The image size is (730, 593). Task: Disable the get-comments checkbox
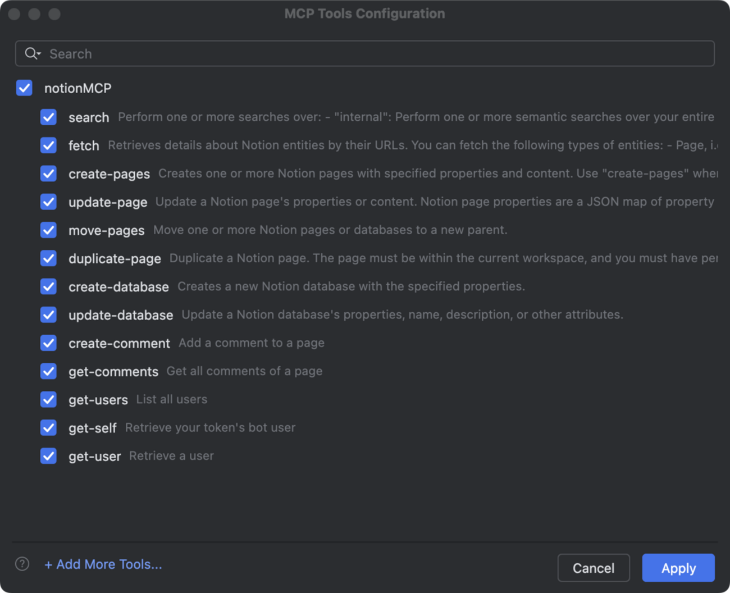tap(48, 371)
